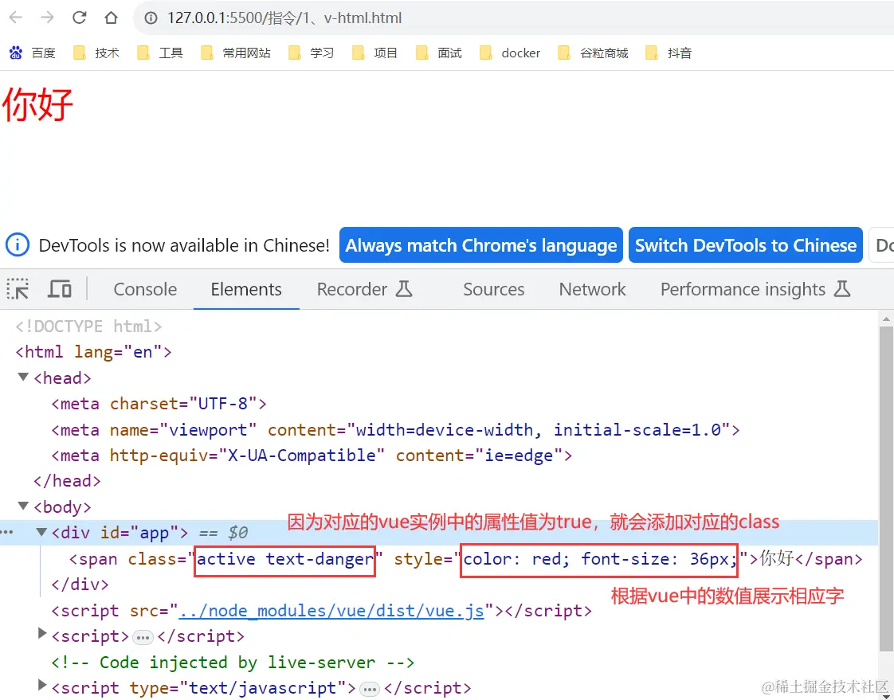
Task: Switch to the Elements tab
Action: pos(246,290)
